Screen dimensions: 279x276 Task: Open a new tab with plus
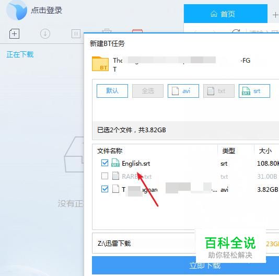(x=275, y=15)
